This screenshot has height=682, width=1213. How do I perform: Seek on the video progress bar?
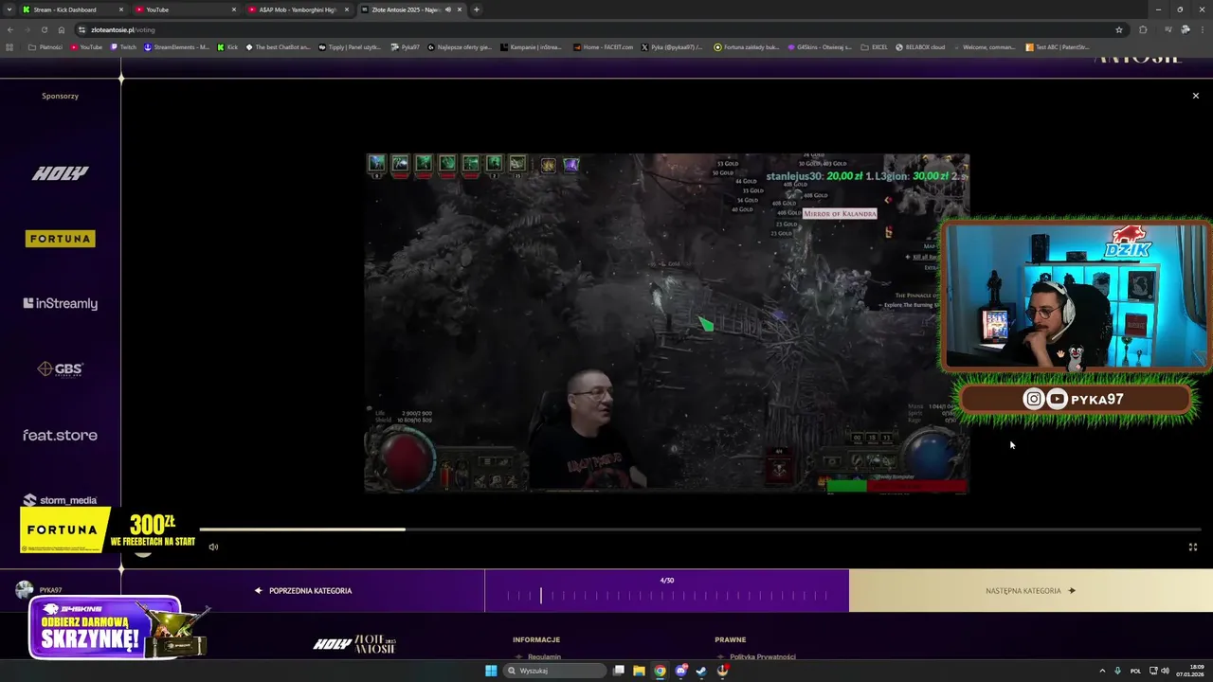click(x=700, y=529)
